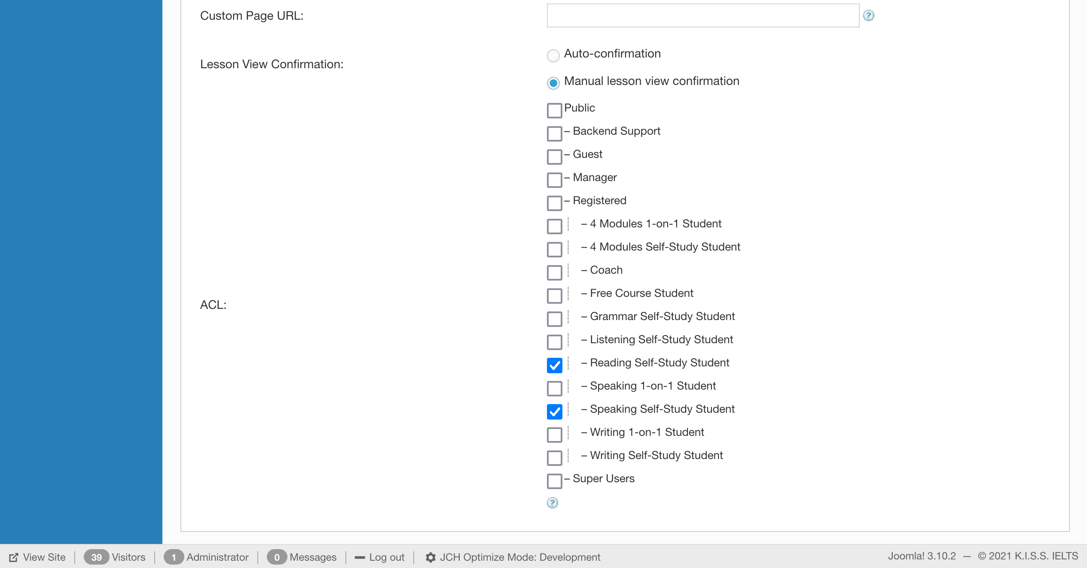
Task: Click the Log out dash icon
Action: (360, 557)
